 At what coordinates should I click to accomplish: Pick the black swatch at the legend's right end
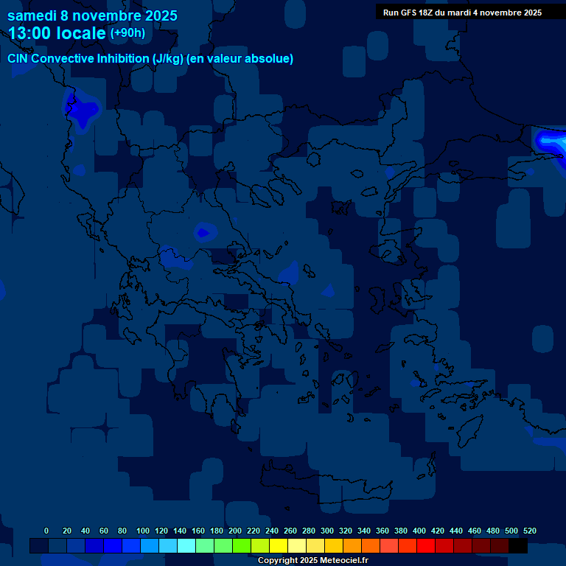point(518,546)
